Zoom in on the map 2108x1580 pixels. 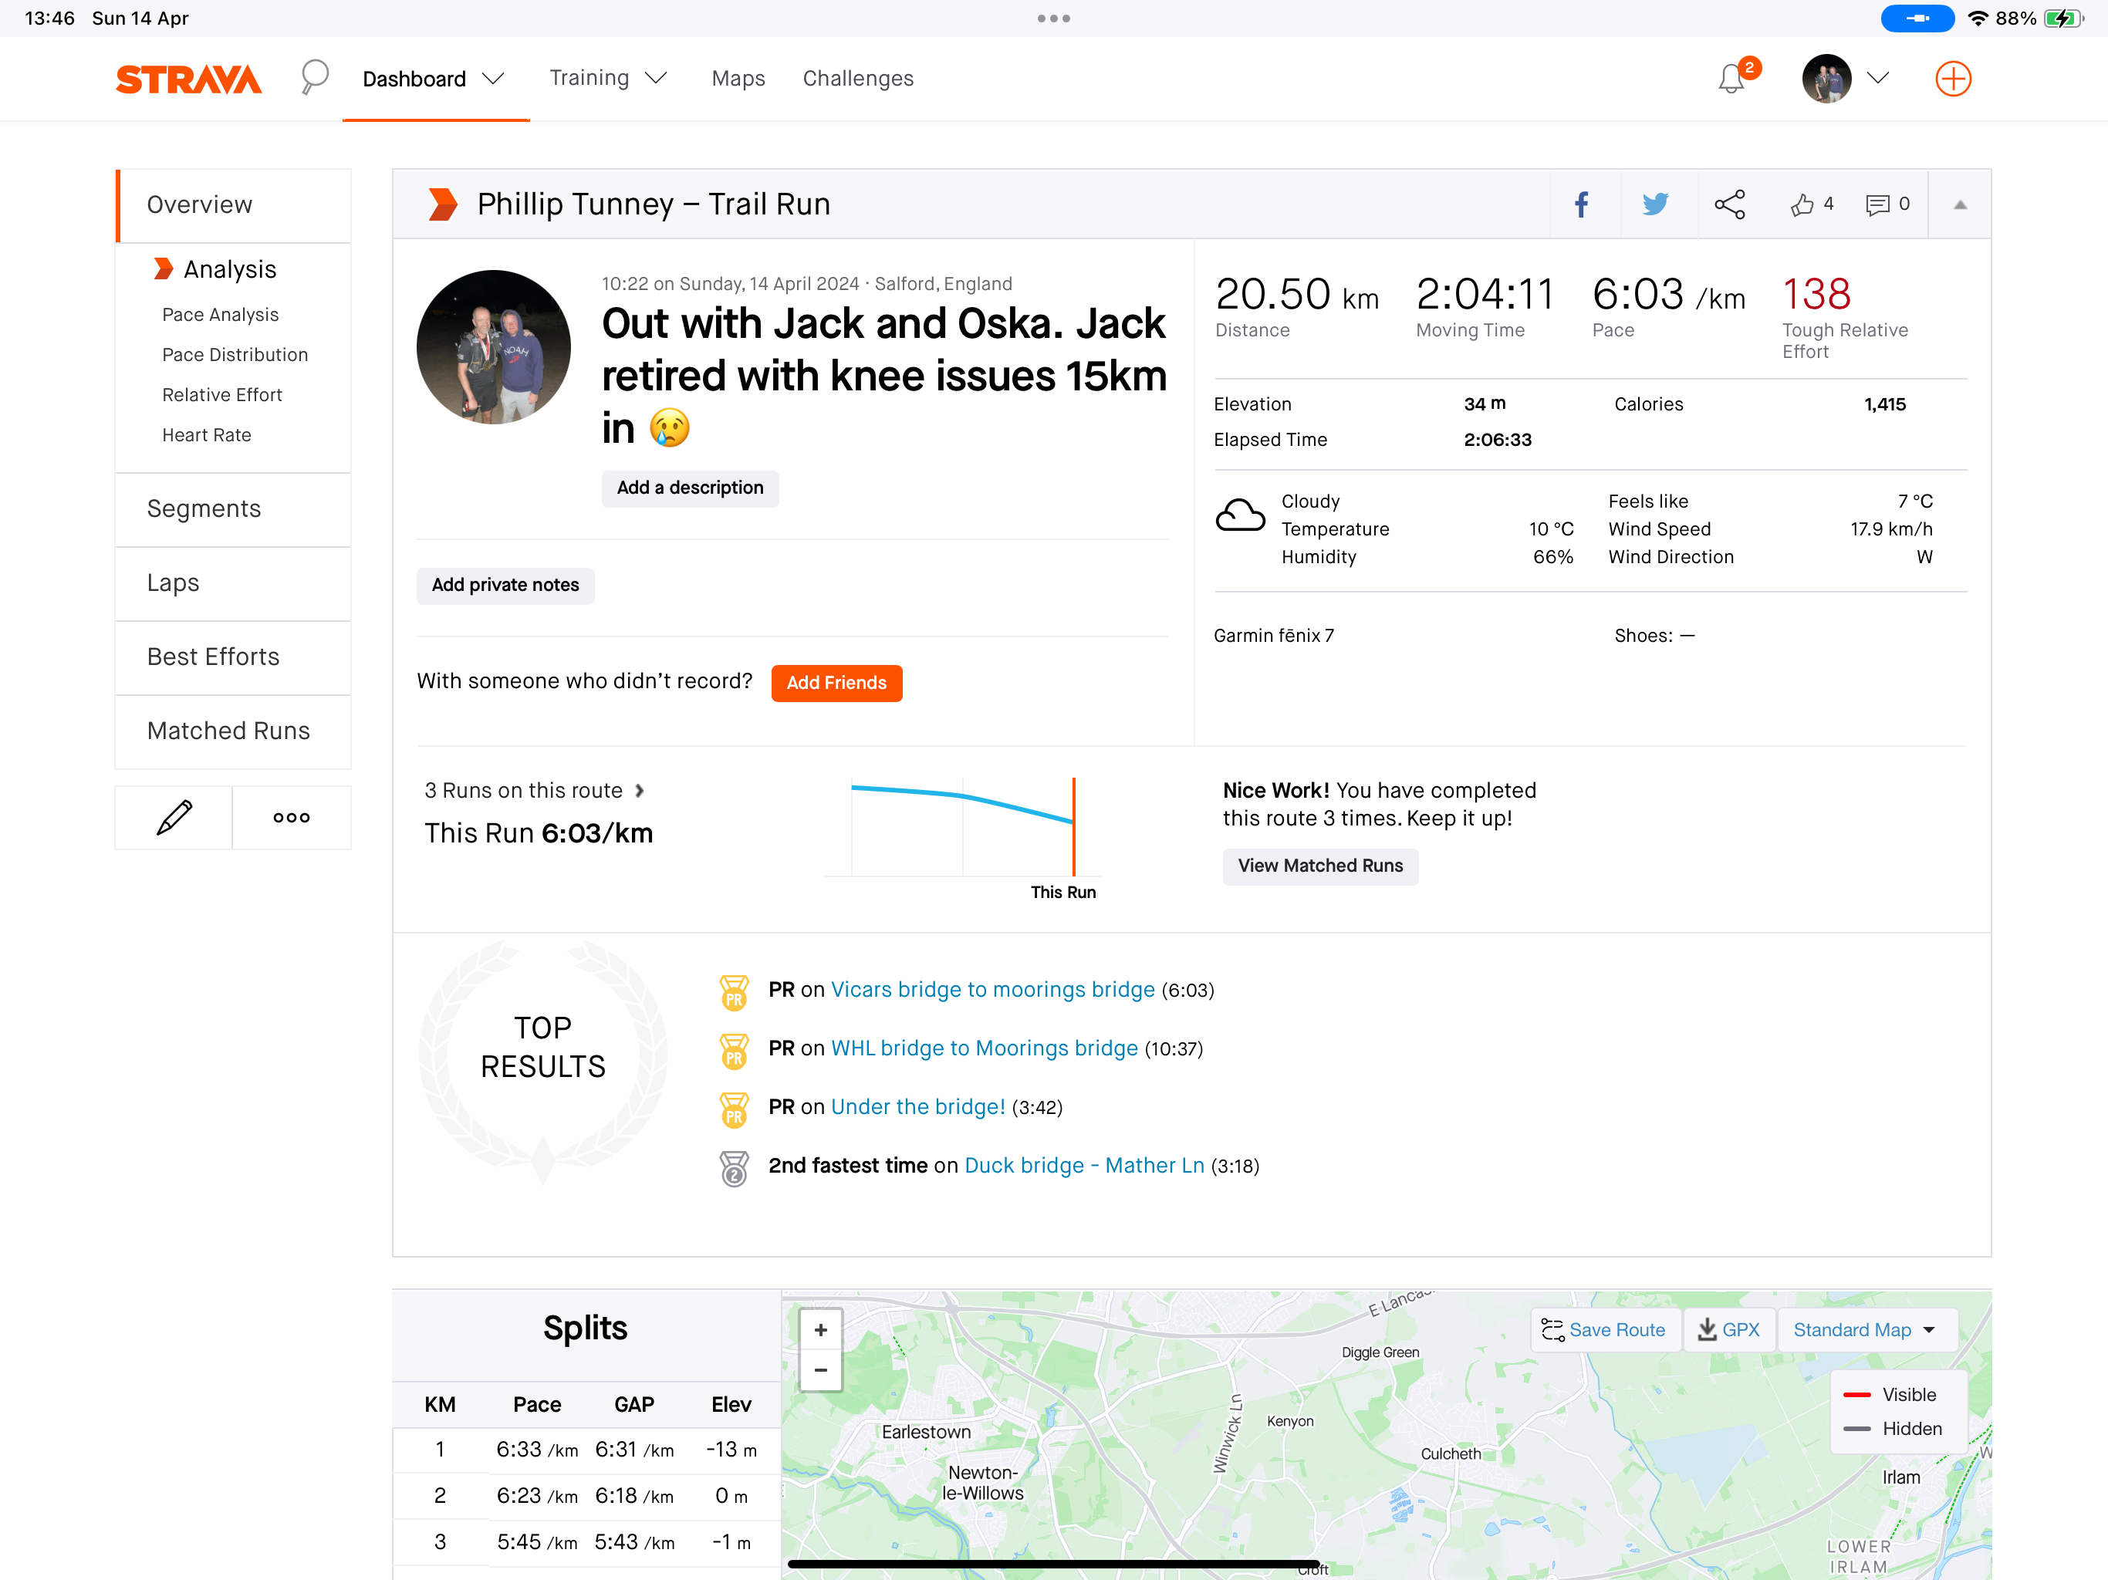point(820,1329)
